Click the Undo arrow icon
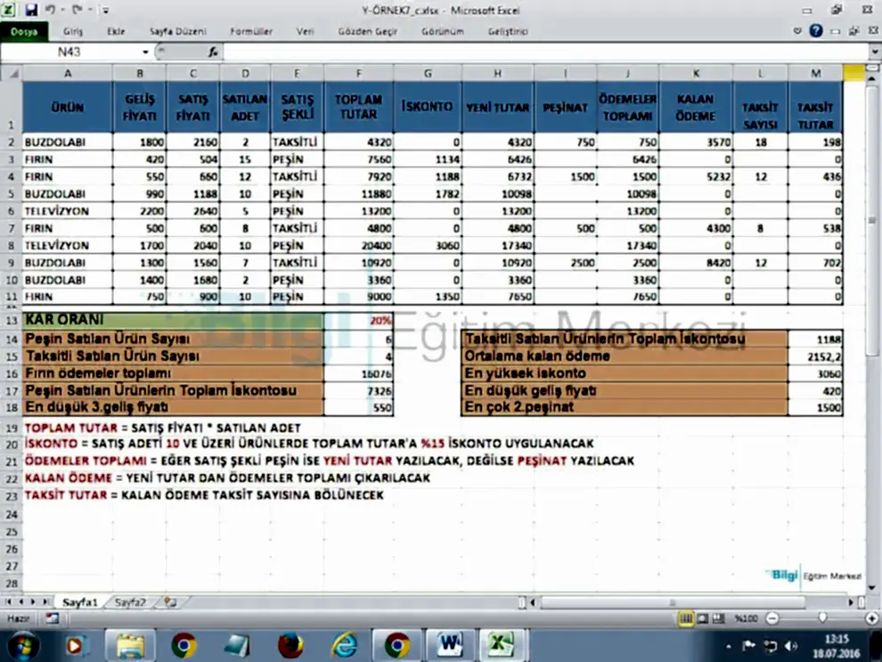 (52, 11)
